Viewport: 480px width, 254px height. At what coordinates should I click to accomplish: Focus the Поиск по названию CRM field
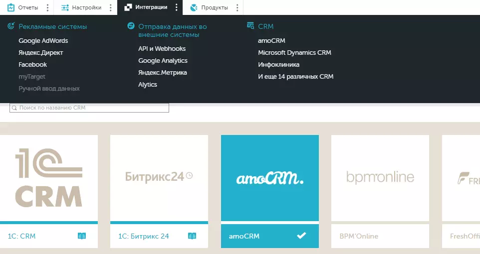click(x=89, y=108)
